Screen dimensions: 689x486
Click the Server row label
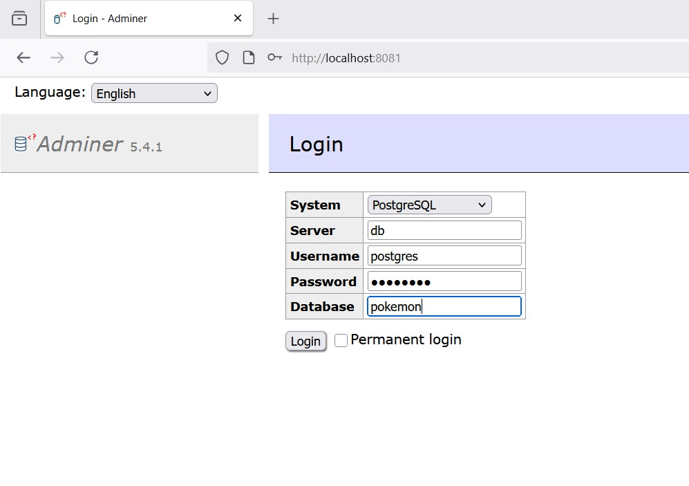[x=312, y=231]
